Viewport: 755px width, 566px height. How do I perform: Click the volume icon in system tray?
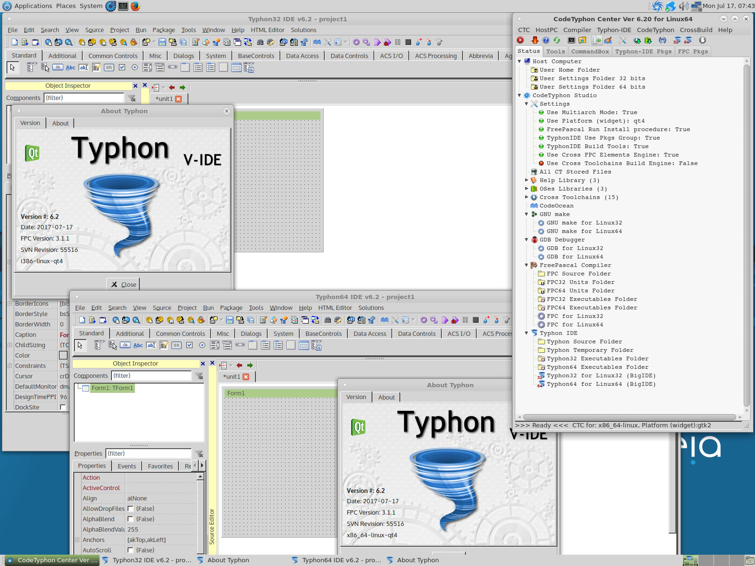point(683,6)
